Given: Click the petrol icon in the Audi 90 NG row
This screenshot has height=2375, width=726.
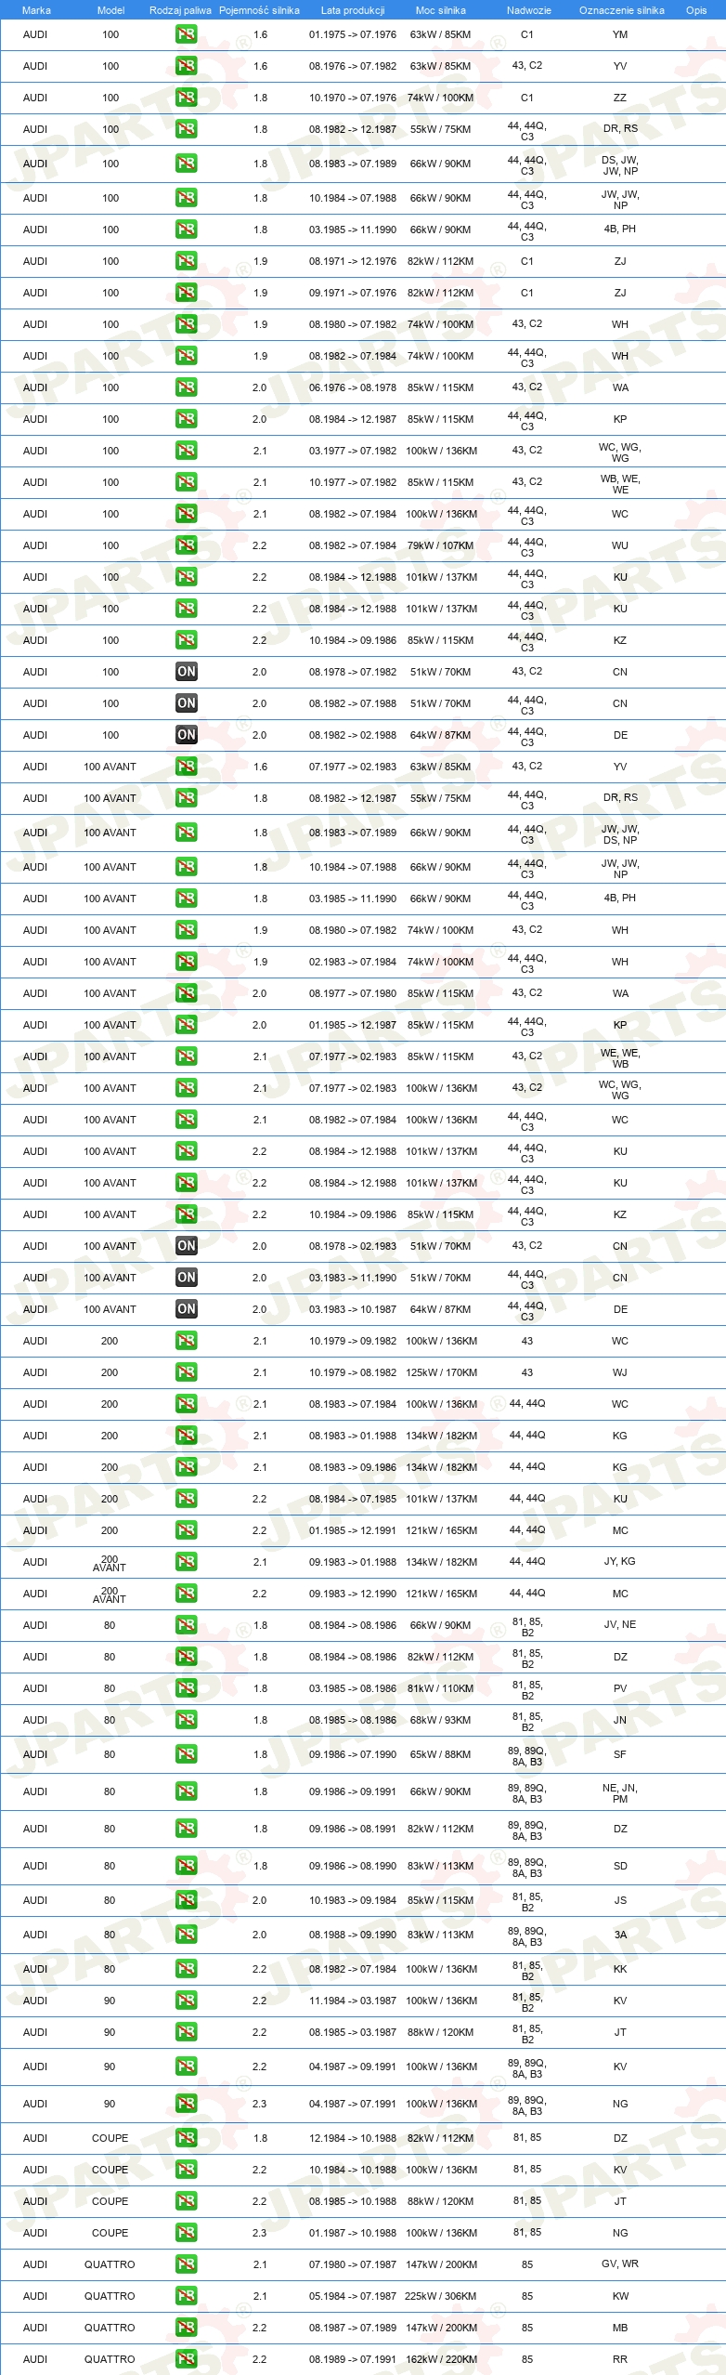Looking at the screenshot, I should point(186,2104).
